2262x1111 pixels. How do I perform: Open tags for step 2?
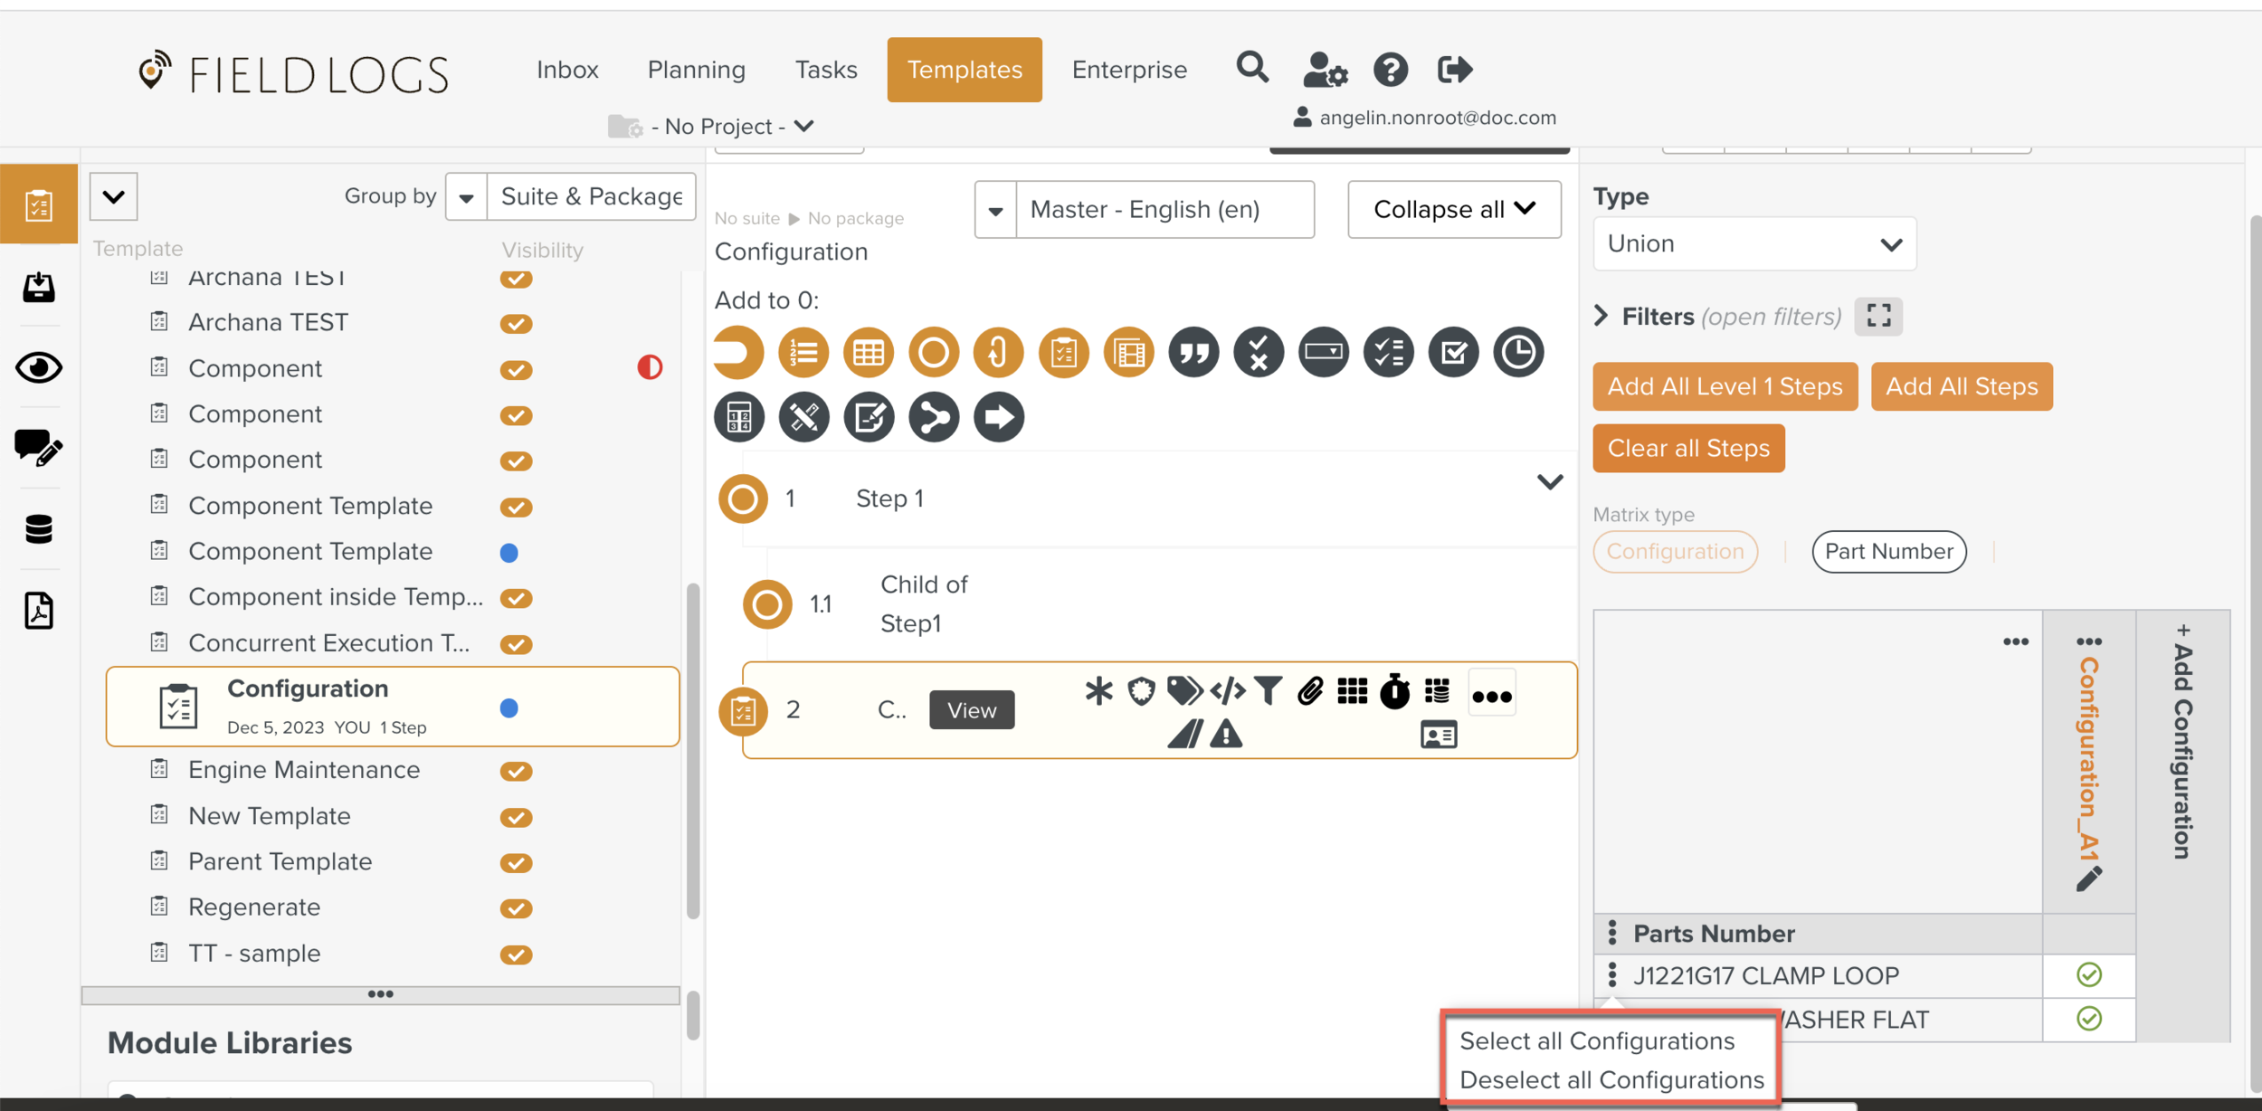click(x=1183, y=691)
